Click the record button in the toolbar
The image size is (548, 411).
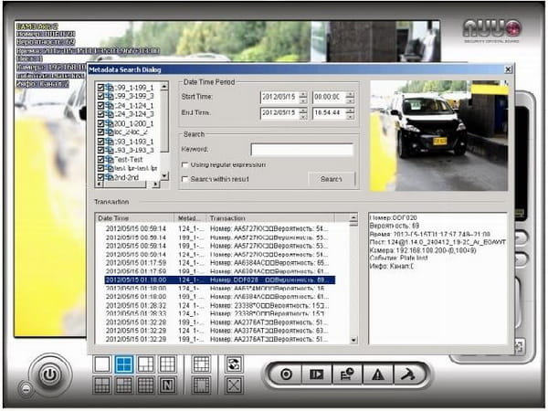coord(287,374)
